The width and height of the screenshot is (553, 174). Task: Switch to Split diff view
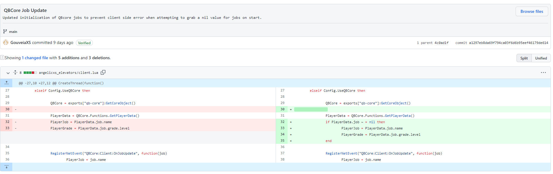[x=524, y=58]
